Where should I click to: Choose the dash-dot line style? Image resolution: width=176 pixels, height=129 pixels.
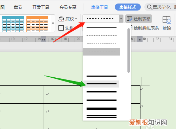(x=101, y=60)
